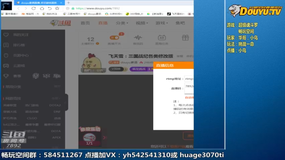Expand the 常用分类 section
This screenshot has width=285, height=160.
click(57, 86)
